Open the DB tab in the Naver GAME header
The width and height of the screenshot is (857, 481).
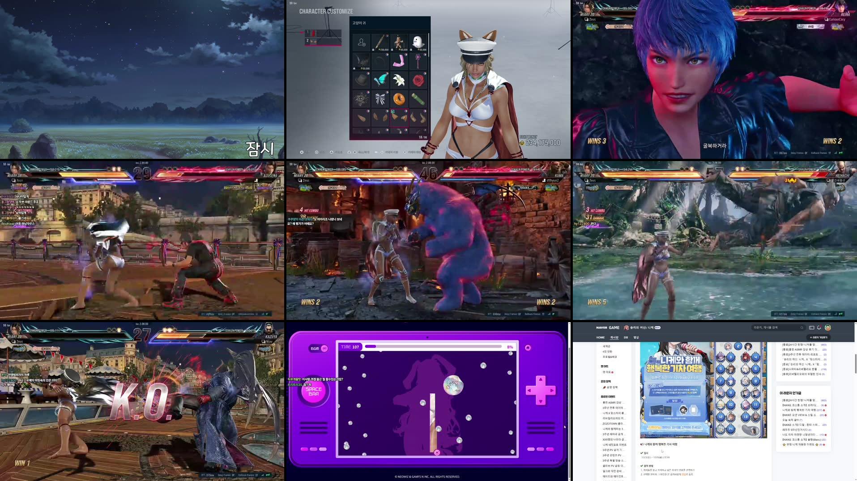pos(626,337)
